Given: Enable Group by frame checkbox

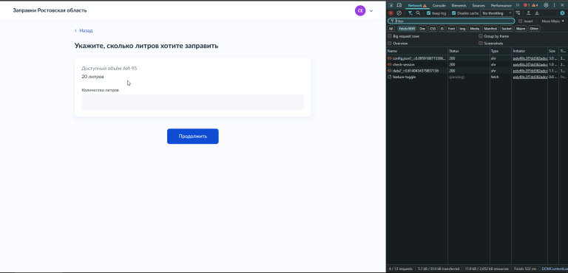Looking at the screenshot, I should [481, 36].
